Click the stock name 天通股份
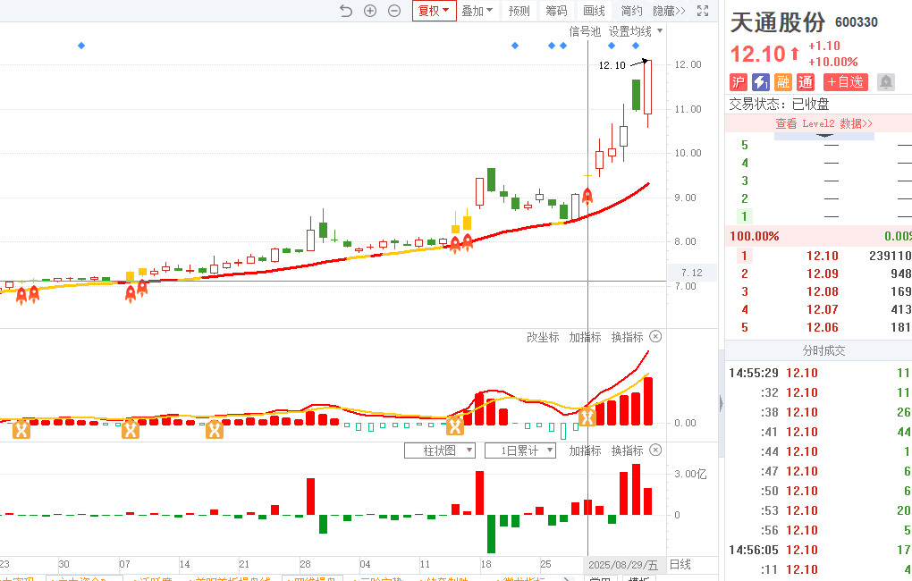 tap(778, 22)
